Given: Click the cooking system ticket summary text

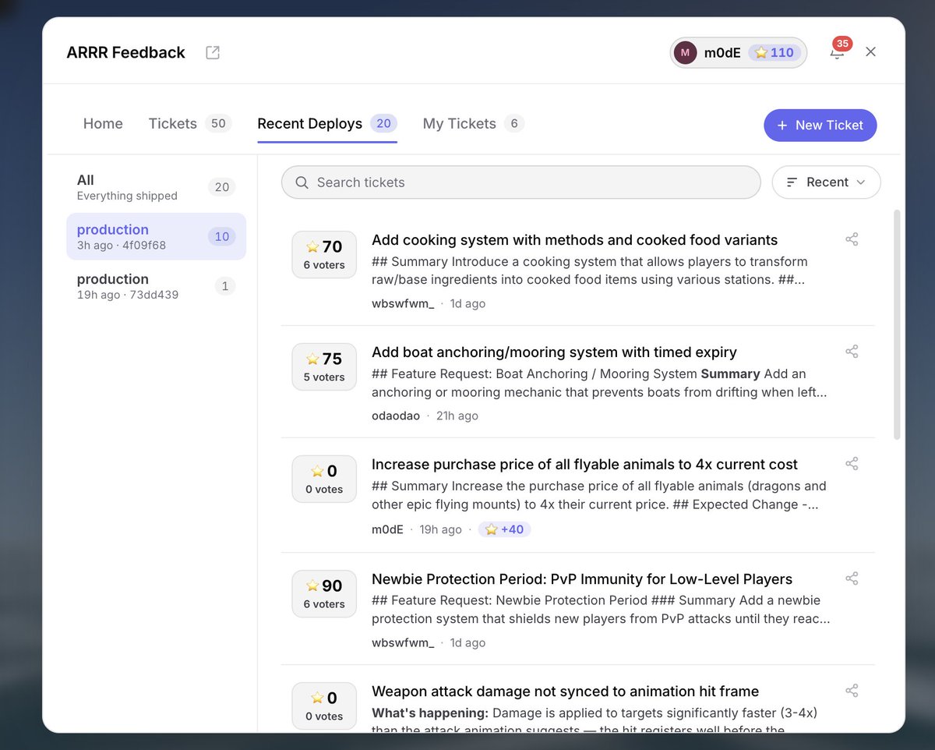Looking at the screenshot, I should [590, 271].
